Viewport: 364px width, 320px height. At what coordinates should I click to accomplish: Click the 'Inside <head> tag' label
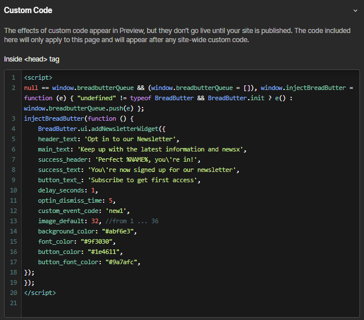(31, 59)
